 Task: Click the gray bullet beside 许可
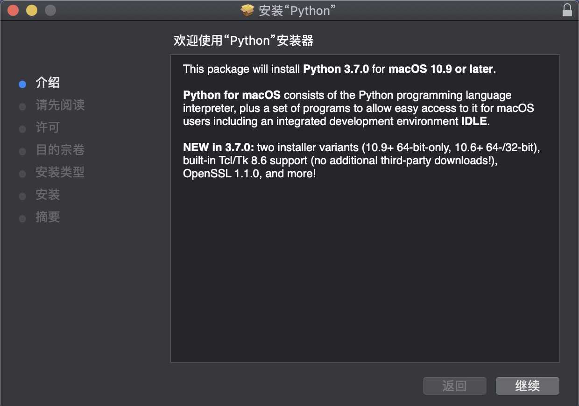(22, 129)
